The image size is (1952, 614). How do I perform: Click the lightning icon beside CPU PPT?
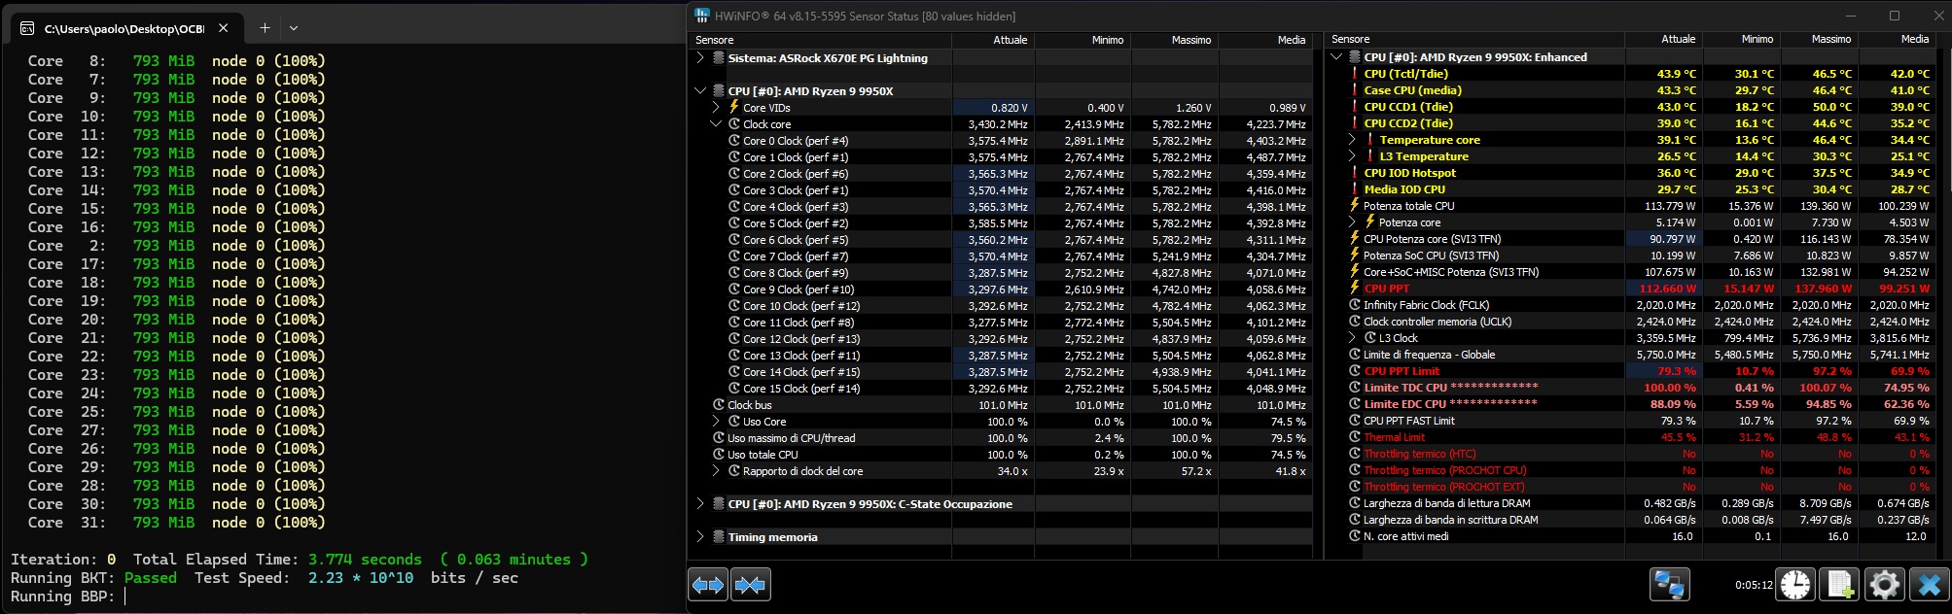[1355, 289]
